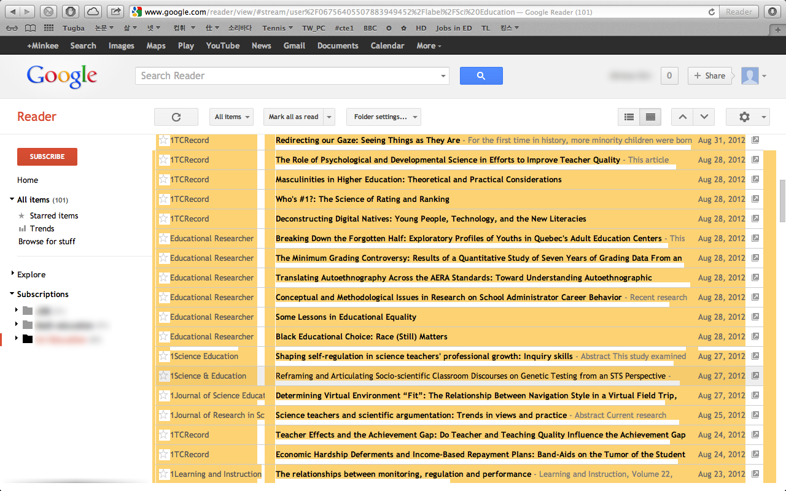This screenshot has height=491, width=786.
Task: Show iCloud Tabs via the cloud icon
Action: [x=93, y=12]
